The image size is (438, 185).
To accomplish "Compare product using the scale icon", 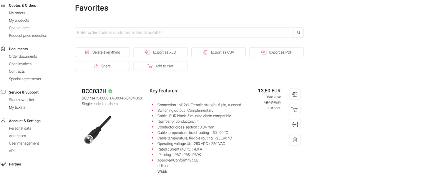I will click(x=295, y=94).
